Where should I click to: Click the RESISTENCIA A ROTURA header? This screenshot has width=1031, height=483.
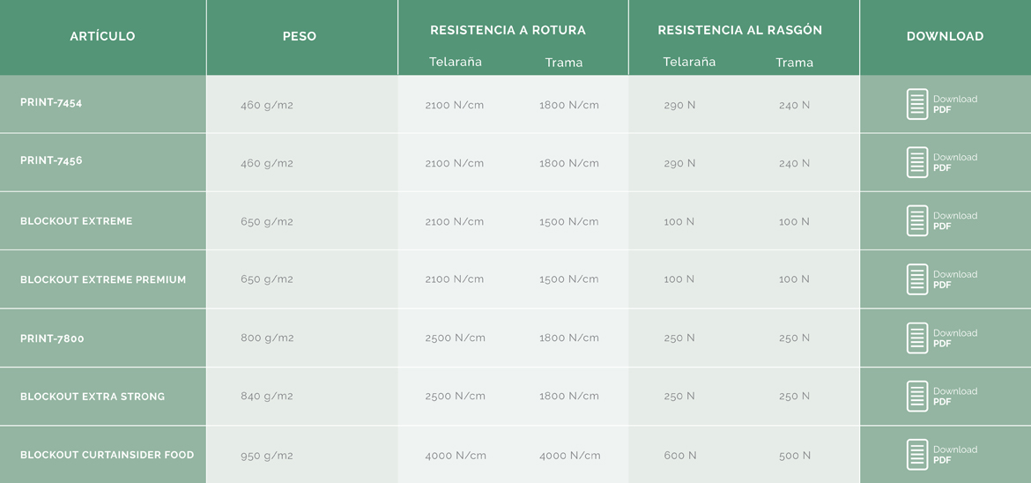coord(508,30)
